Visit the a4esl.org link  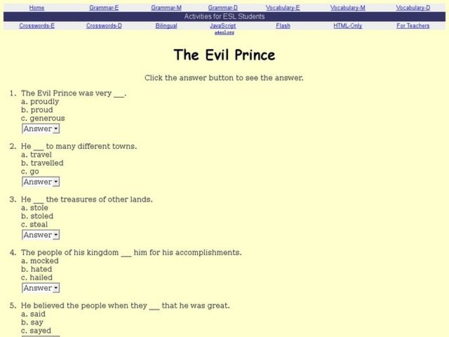click(x=225, y=32)
